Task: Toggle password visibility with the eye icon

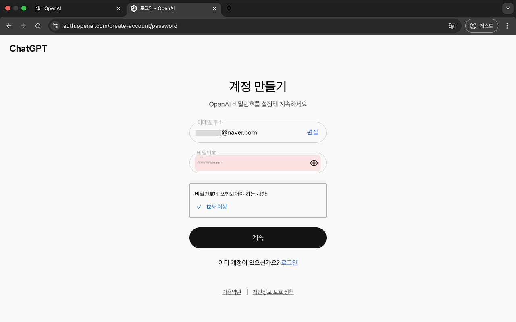Action: 314,163
